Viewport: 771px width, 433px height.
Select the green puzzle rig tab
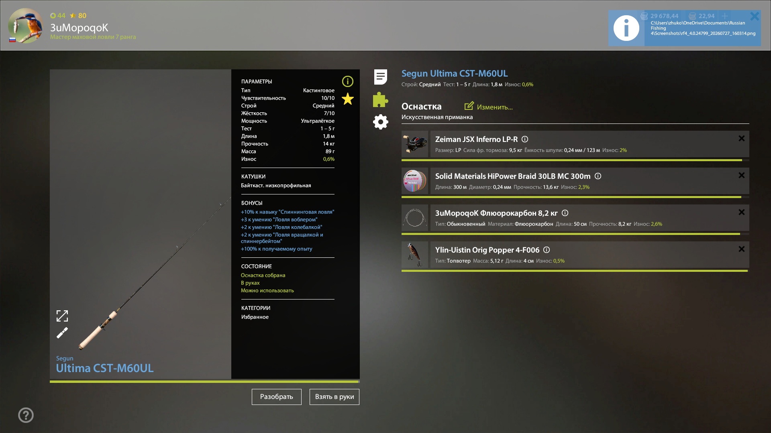click(380, 99)
